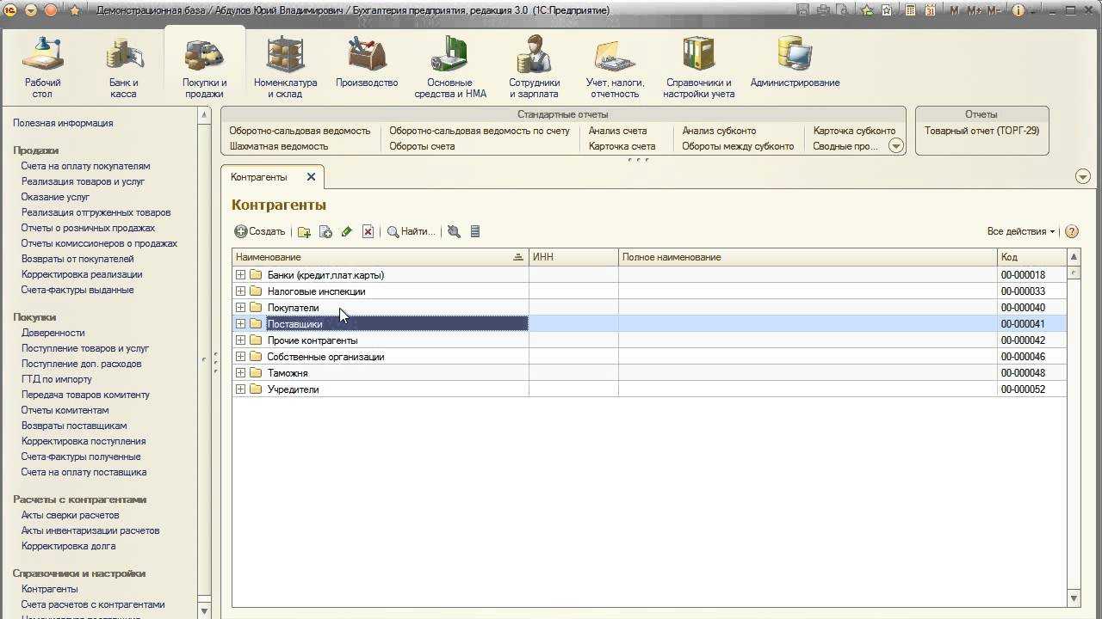The width and height of the screenshot is (1102, 619).
Task: Open Полезная информация link
Action: pyautogui.click(x=63, y=123)
